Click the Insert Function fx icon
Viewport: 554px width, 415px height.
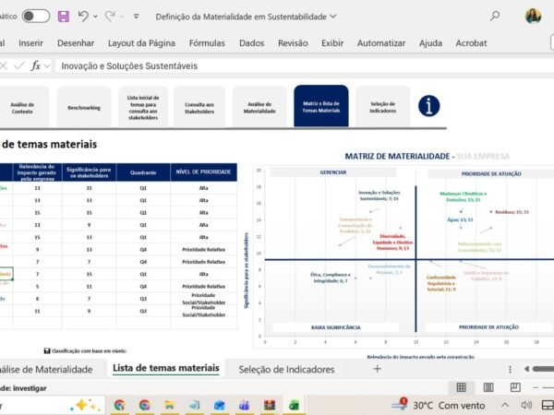[35, 65]
